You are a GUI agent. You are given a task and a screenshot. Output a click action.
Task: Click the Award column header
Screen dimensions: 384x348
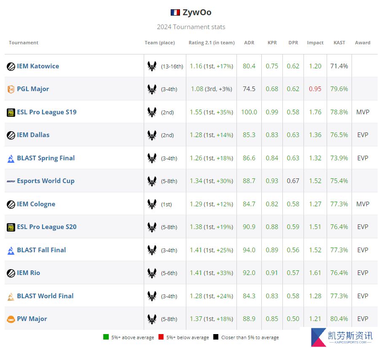coord(363,43)
